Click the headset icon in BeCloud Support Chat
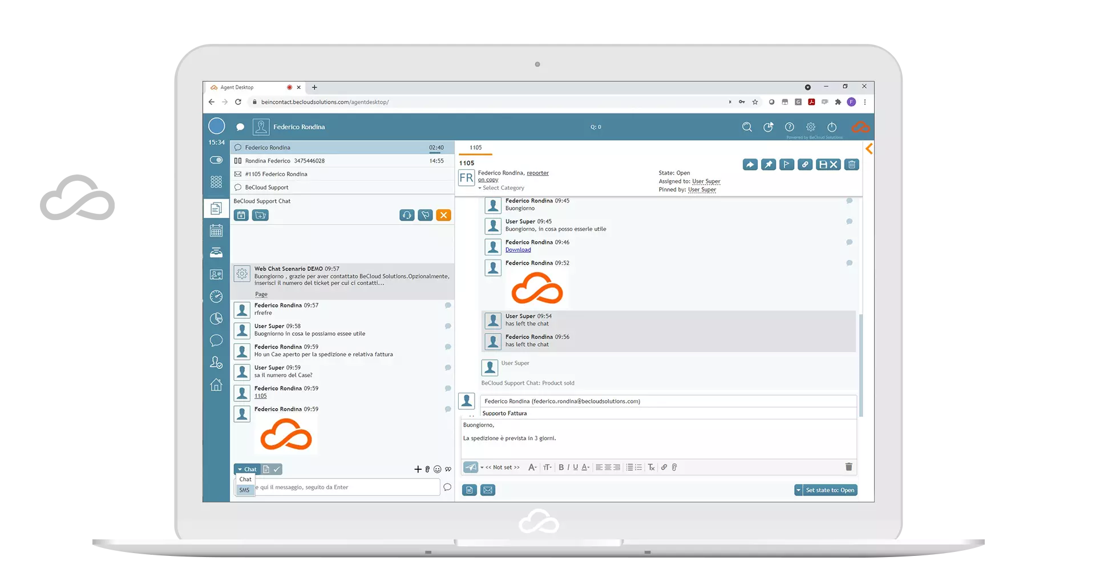Image resolution: width=1096 pixels, height=585 pixels. tap(407, 215)
